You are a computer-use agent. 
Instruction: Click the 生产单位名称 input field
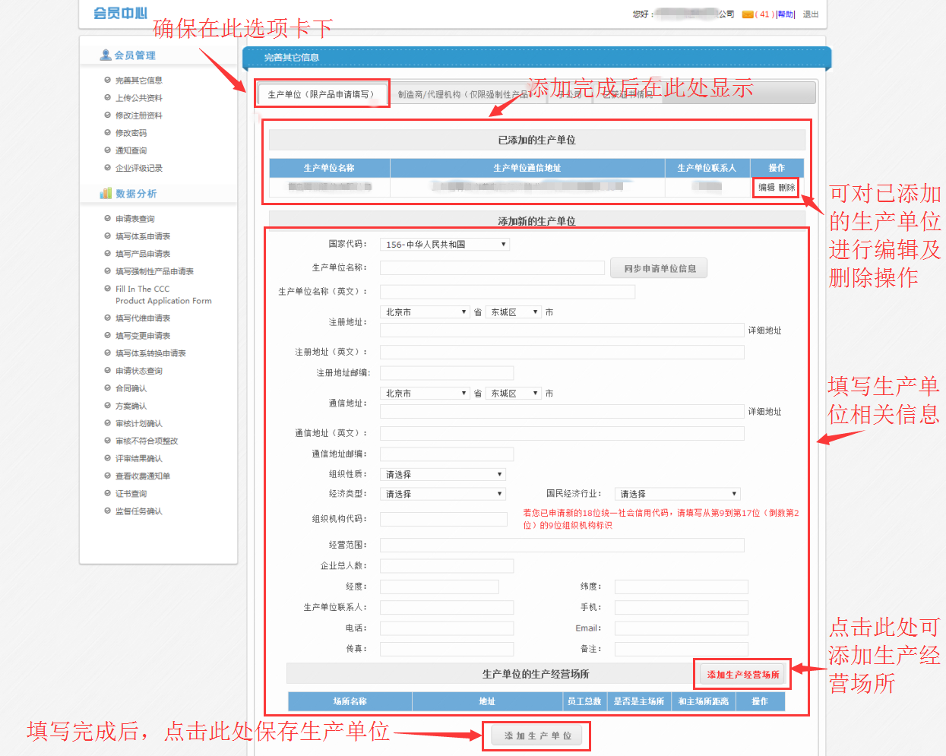(x=492, y=267)
